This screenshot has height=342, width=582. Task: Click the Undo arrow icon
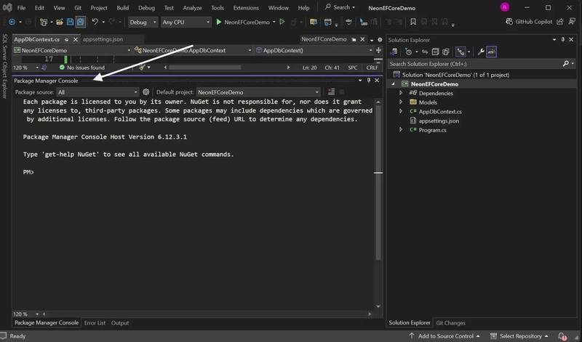click(95, 22)
